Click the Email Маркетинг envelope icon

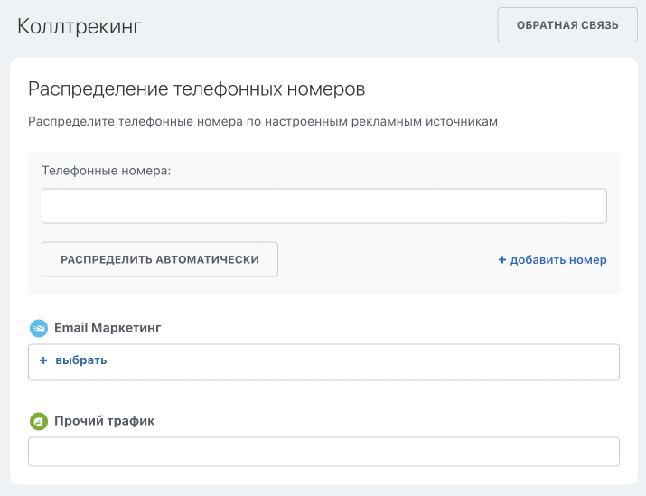coord(38,328)
